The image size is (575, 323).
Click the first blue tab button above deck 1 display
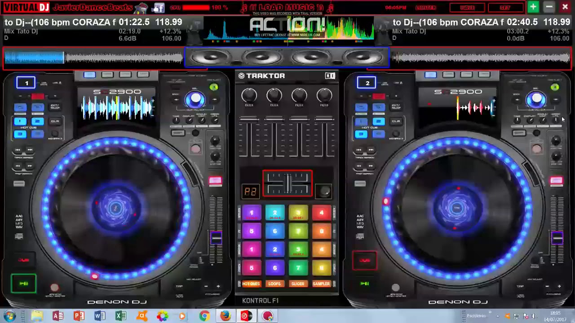89,75
